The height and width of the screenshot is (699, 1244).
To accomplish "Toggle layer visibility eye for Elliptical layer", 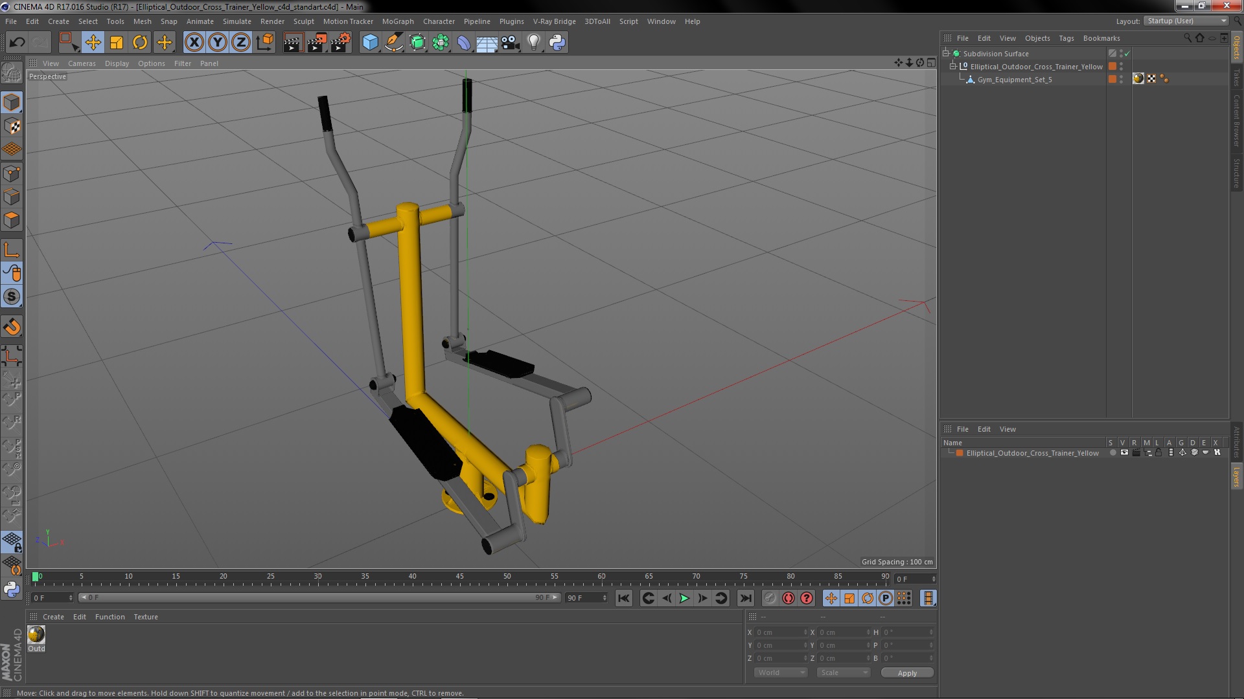I will pyautogui.click(x=1124, y=453).
